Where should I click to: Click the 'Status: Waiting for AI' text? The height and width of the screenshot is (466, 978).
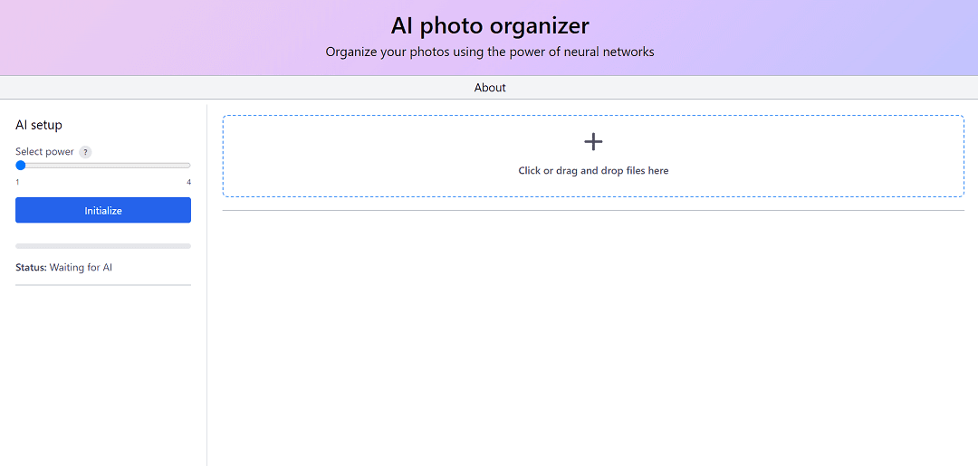point(63,267)
